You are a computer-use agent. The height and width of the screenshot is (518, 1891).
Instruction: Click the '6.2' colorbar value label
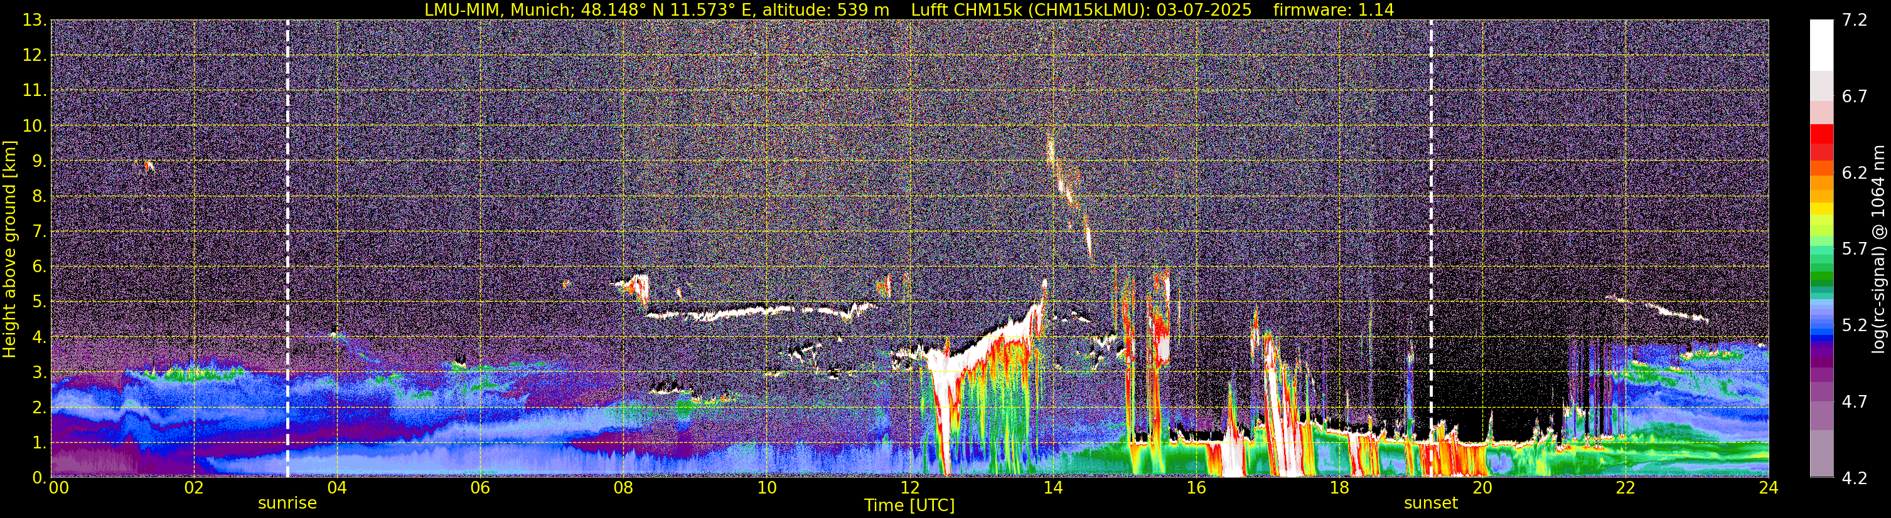[1855, 173]
